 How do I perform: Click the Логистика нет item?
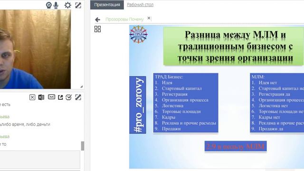click(273, 106)
